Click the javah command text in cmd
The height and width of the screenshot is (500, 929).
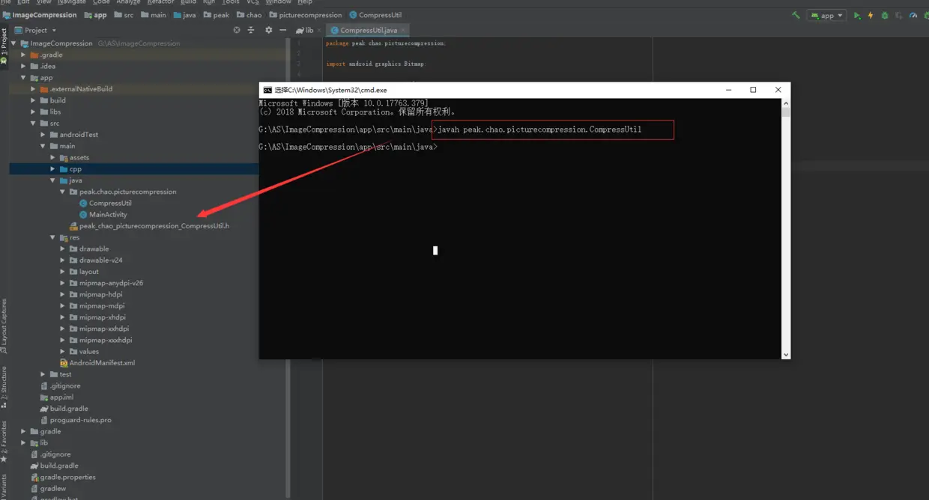click(x=539, y=129)
